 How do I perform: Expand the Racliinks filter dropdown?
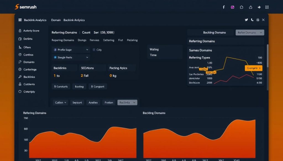[x=127, y=102]
